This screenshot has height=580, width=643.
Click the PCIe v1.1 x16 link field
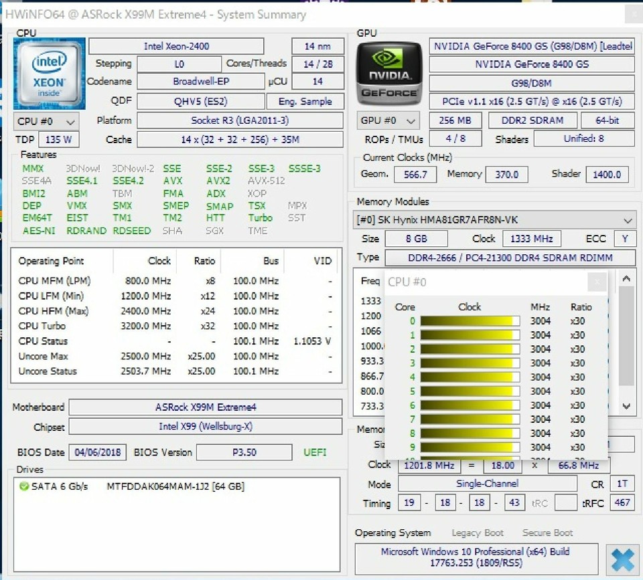[532, 101]
